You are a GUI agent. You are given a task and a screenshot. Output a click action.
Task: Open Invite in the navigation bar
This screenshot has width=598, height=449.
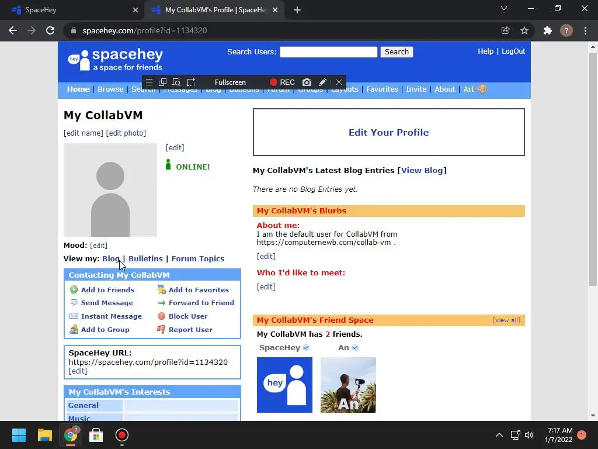[416, 89]
